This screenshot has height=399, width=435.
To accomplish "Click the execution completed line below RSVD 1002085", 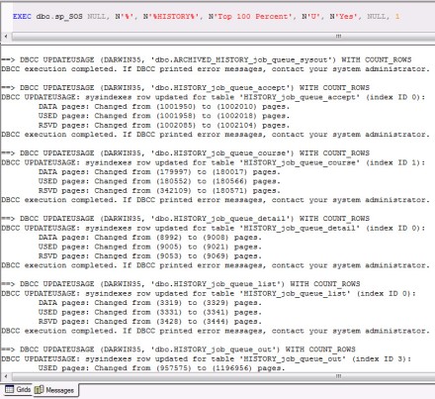I will coord(216,135).
